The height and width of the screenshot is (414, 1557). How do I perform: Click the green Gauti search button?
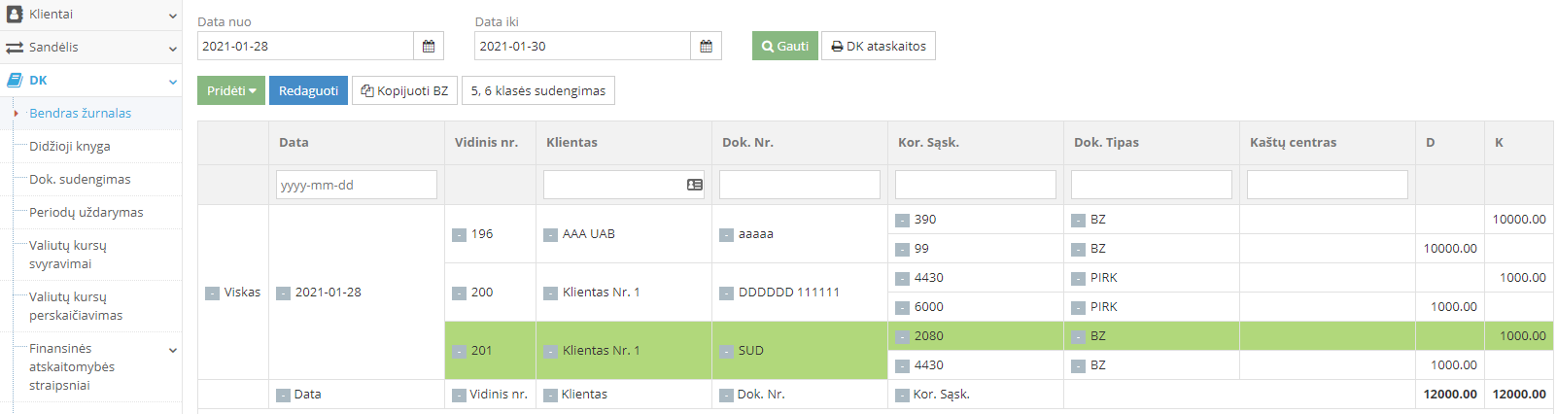click(x=784, y=46)
